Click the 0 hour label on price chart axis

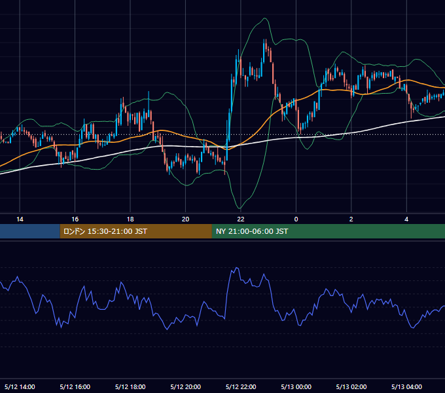pos(296,219)
